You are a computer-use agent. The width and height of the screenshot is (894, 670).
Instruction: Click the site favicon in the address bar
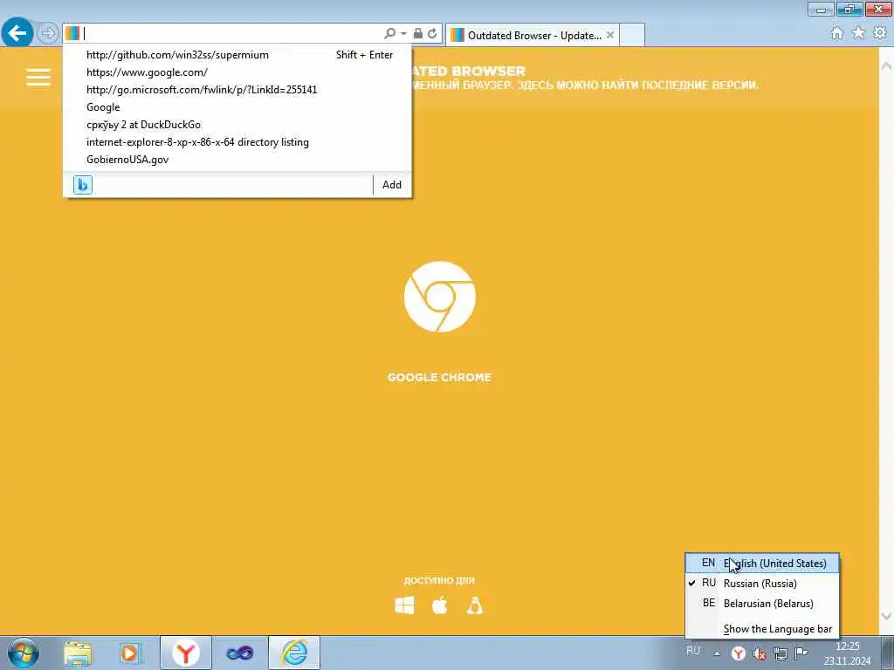(72, 33)
